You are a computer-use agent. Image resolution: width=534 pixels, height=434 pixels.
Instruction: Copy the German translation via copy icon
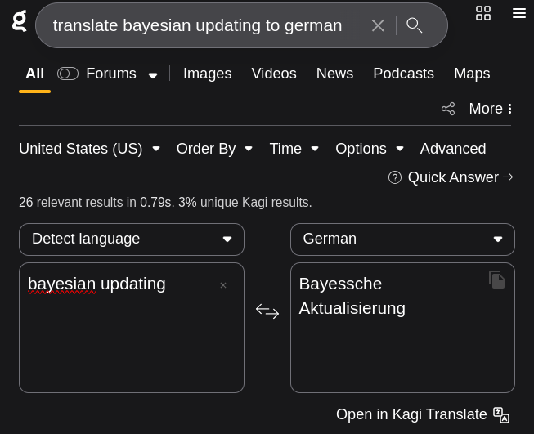pos(497,280)
